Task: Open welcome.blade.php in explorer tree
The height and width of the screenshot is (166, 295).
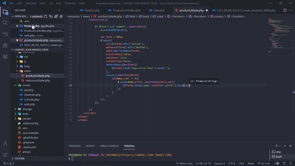Action: 38,81
